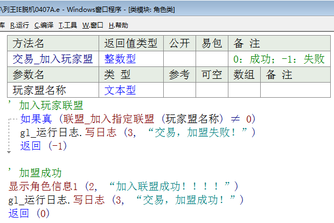334x223 pixels.
Task: Click the empty 备注 cell of 玩家盟名称 parameter
Action: coord(295,90)
